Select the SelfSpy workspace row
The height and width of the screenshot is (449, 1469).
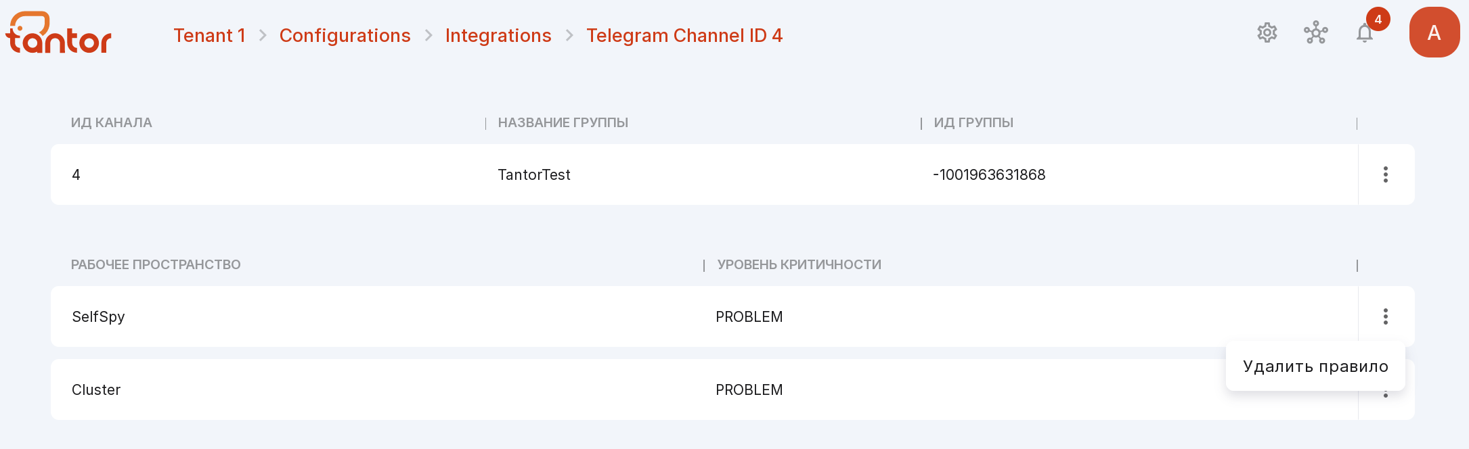pyautogui.click(x=704, y=316)
